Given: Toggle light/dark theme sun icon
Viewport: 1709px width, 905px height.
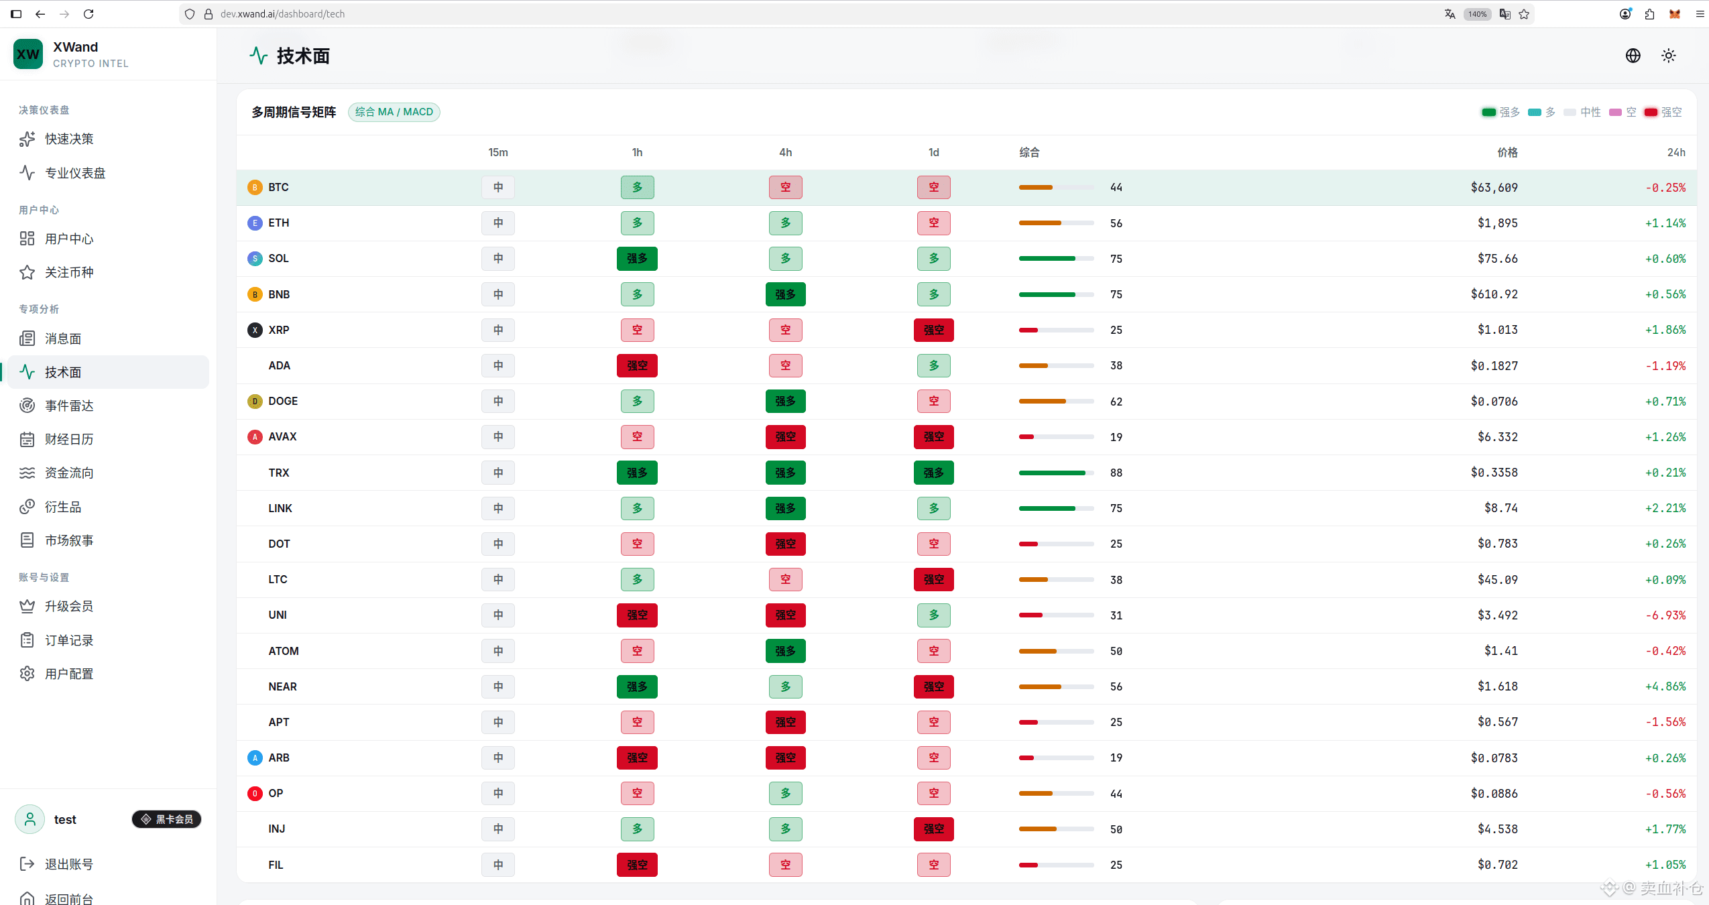Looking at the screenshot, I should (x=1669, y=56).
